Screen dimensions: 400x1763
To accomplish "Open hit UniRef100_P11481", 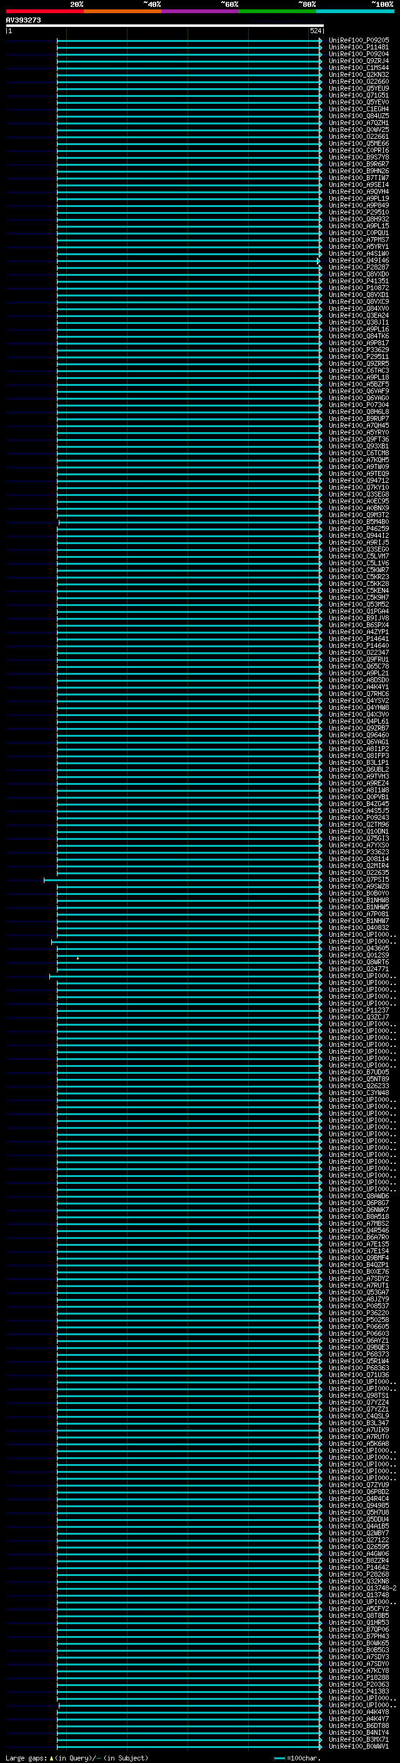I will coord(359,48).
